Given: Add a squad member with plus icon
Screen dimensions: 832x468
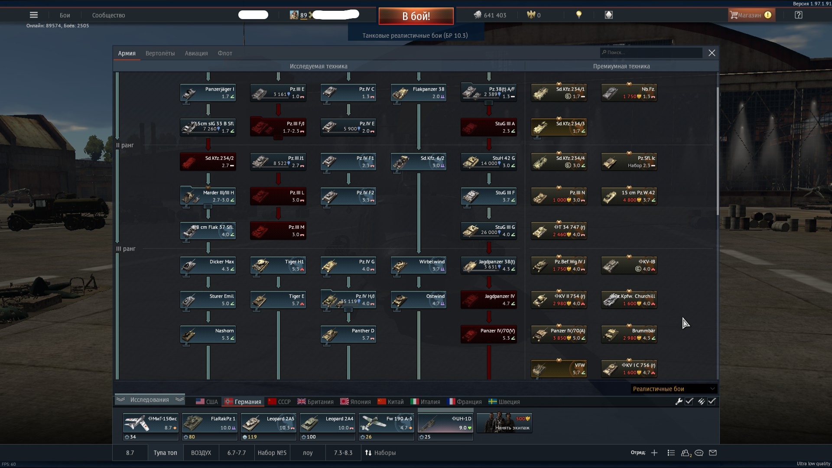Looking at the screenshot, I should click(x=654, y=452).
